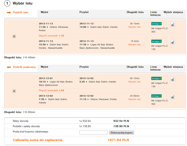The width and height of the screenshot is (187, 146).
Task: Click arrival time 14:05 Dublin Arpt
Action: pos(98,27)
